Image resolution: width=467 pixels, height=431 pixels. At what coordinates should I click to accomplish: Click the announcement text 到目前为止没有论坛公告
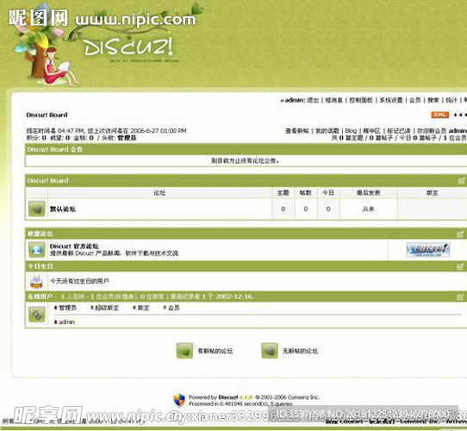click(246, 161)
